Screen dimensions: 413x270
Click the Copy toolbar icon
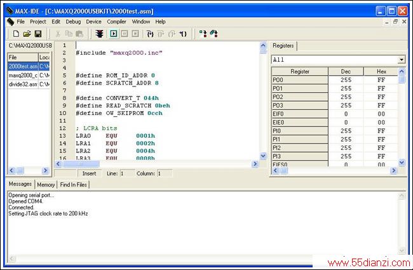pyautogui.click(x=69, y=34)
